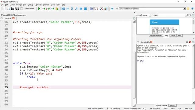Open the Help pane options menu

click(x=193, y=15)
